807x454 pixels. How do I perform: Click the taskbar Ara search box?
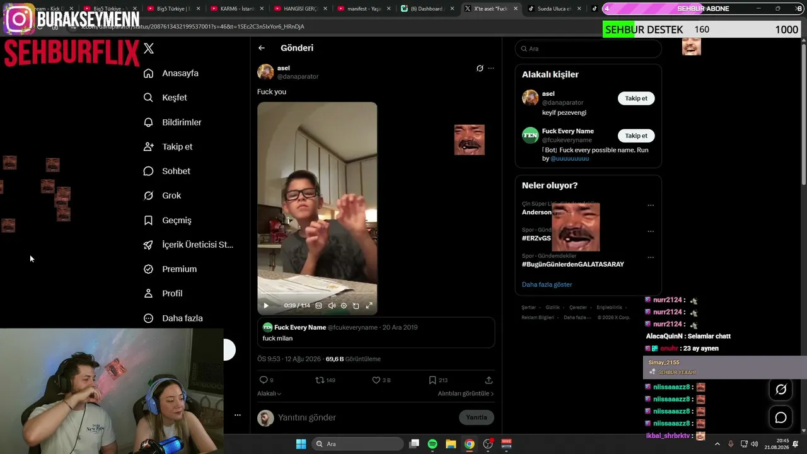[x=357, y=444]
